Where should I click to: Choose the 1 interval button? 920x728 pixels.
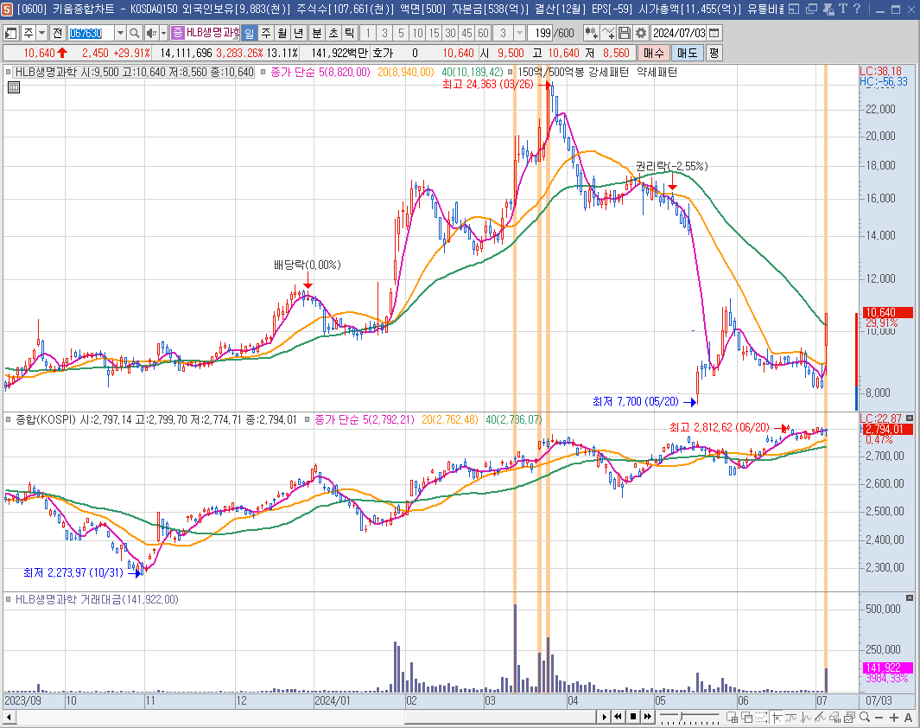(368, 34)
